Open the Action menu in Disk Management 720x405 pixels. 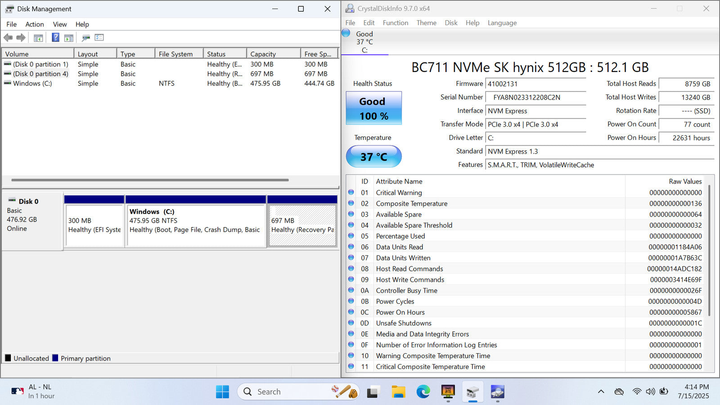pos(35,24)
